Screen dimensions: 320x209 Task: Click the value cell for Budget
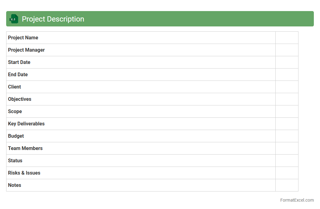pos(287,136)
